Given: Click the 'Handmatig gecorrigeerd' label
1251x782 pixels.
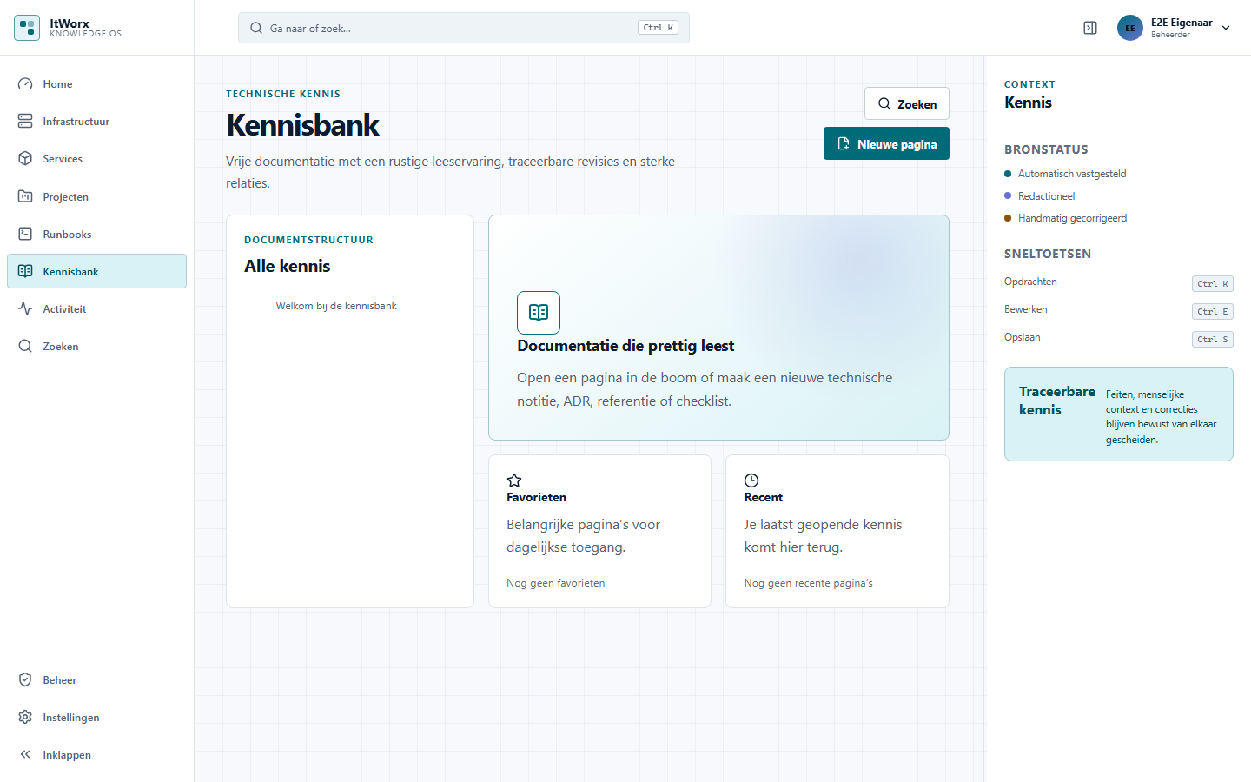Looking at the screenshot, I should point(1072,218).
